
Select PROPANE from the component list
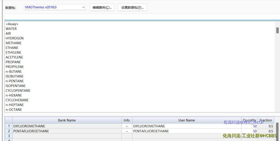pos(13,62)
